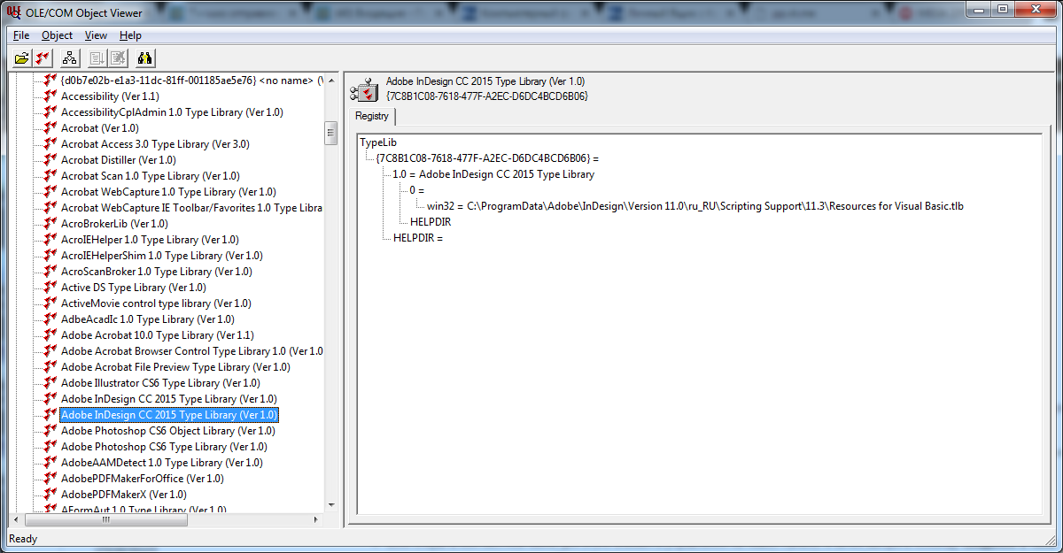This screenshot has height=553, width=1063.
Task: Open the File menu
Action: 21,35
